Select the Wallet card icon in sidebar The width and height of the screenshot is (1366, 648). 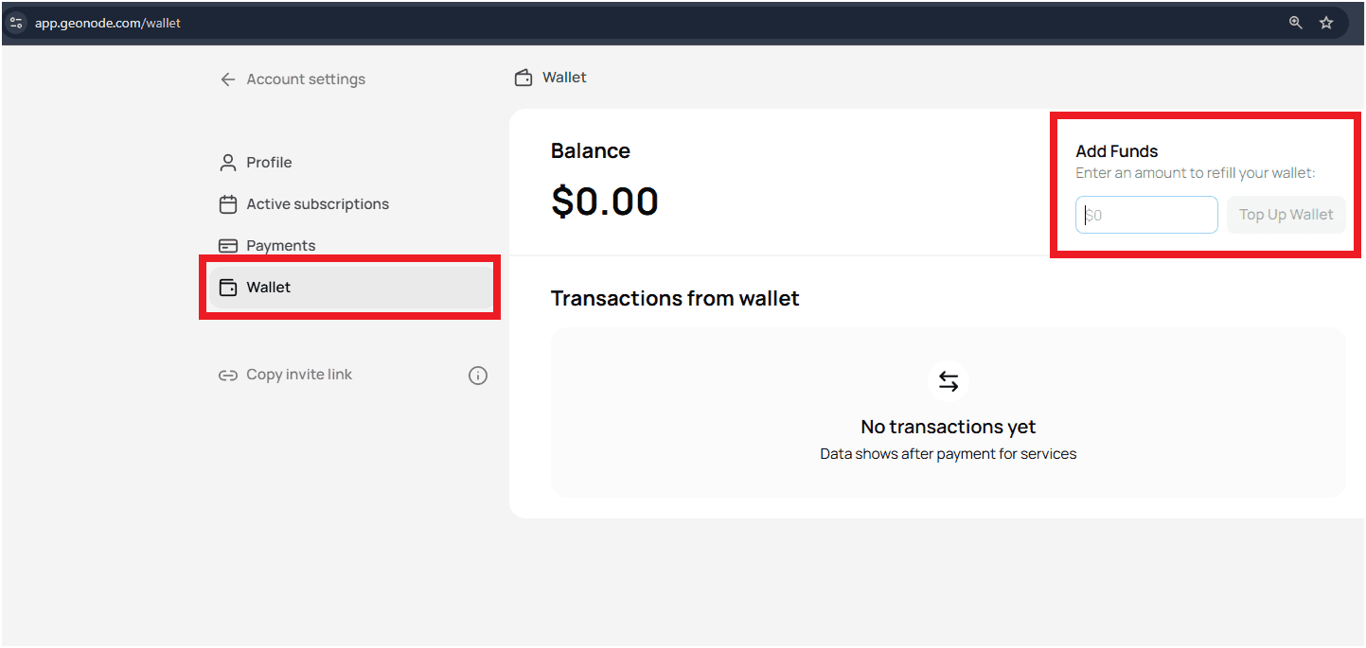(x=227, y=287)
